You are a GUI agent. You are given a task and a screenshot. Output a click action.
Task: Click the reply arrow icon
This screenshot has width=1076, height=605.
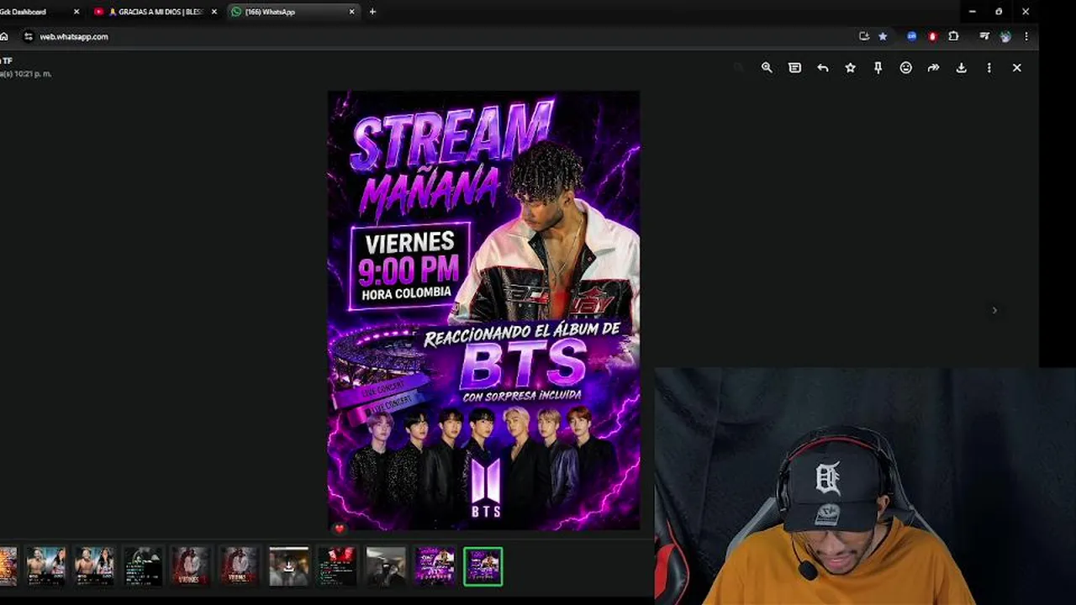point(822,68)
